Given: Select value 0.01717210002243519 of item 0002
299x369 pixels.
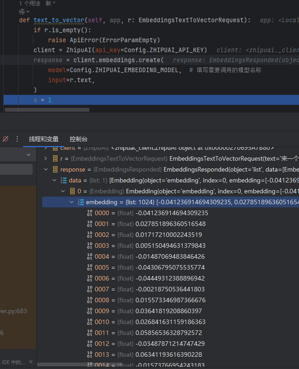Looking at the screenshot, I should [169, 235].
